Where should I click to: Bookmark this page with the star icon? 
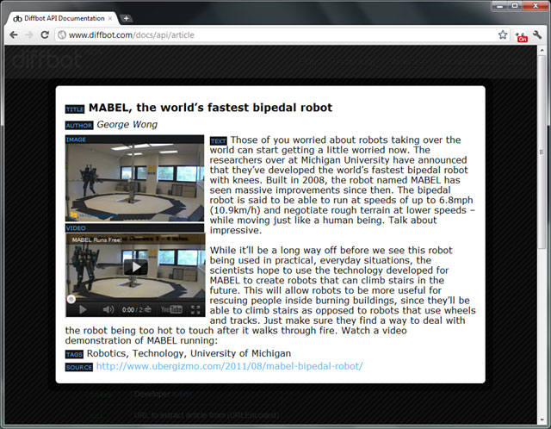pos(502,35)
